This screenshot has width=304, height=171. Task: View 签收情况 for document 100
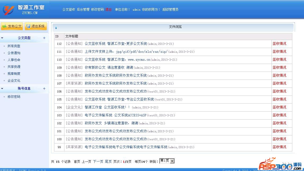(279, 139)
